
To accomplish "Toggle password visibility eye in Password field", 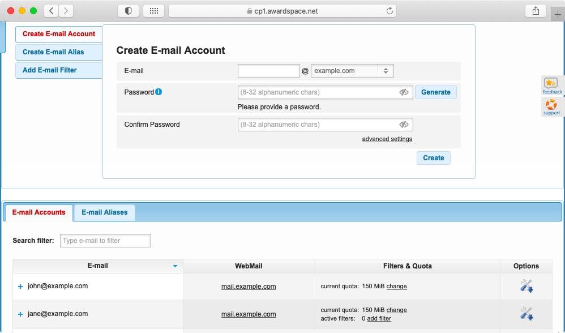I will pyautogui.click(x=404, y=92).
